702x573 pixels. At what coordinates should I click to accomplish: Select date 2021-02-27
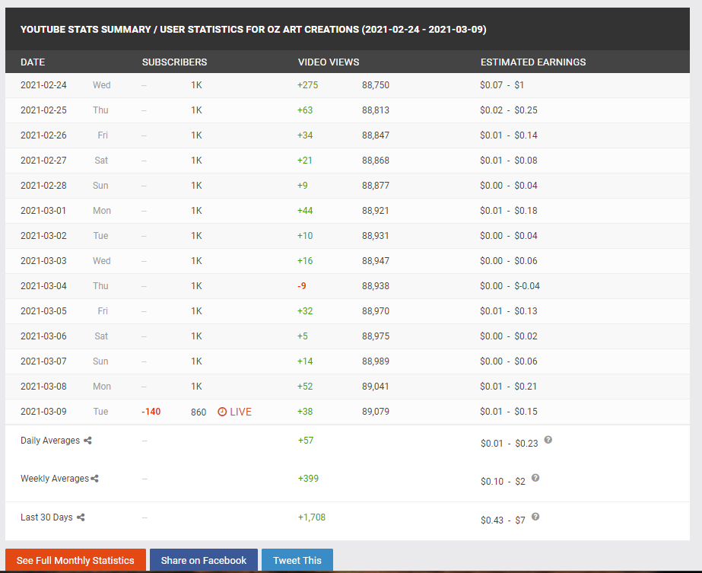pos(43,161)
